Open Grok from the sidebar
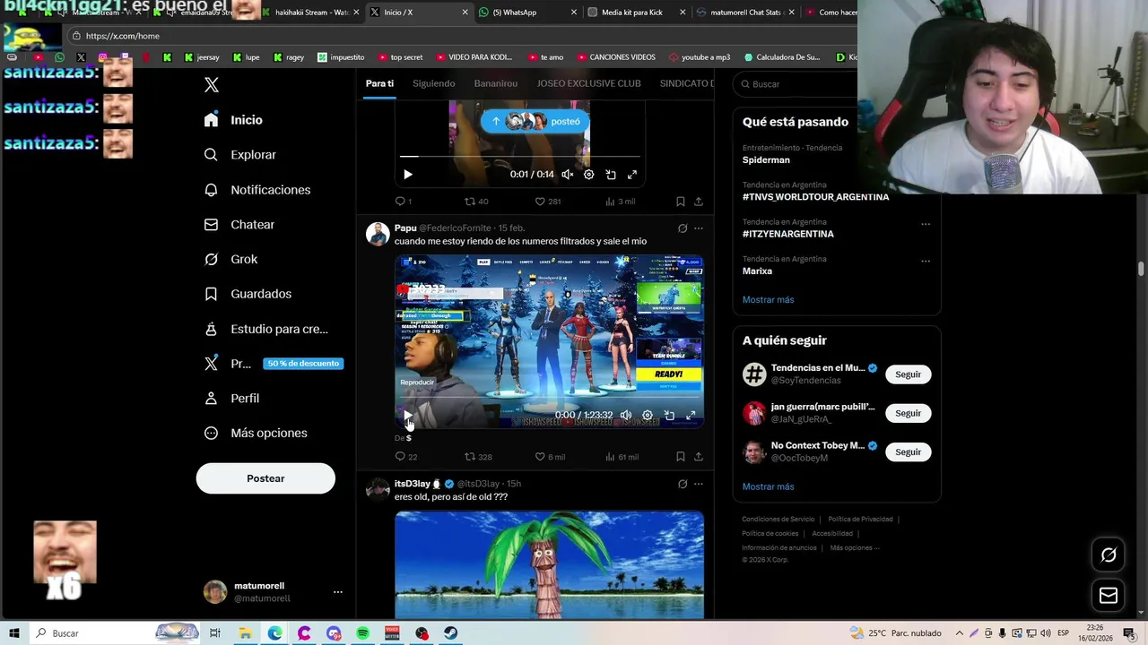Viewport: 1148px width, 645px height. [230, 260]
